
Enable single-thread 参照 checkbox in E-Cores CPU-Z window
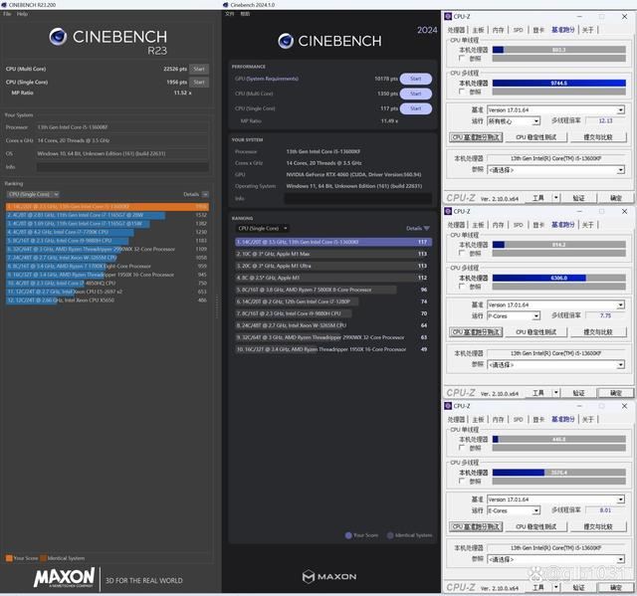pyautogui.click(x=462, y=448)
